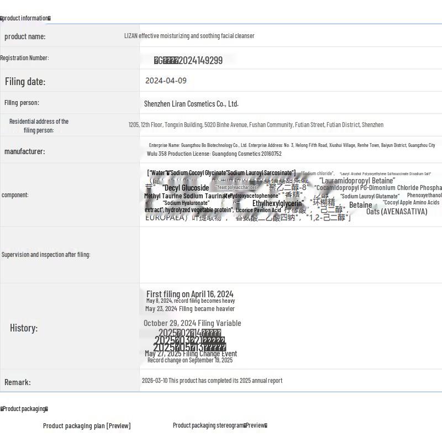Click the Ethylhexylglycerin ingredient
442x442 pixels.
pyautogui.click(x=277, y=203)
